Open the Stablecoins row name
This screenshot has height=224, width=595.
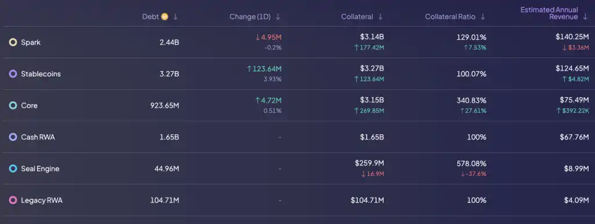(x=41, y=74)
